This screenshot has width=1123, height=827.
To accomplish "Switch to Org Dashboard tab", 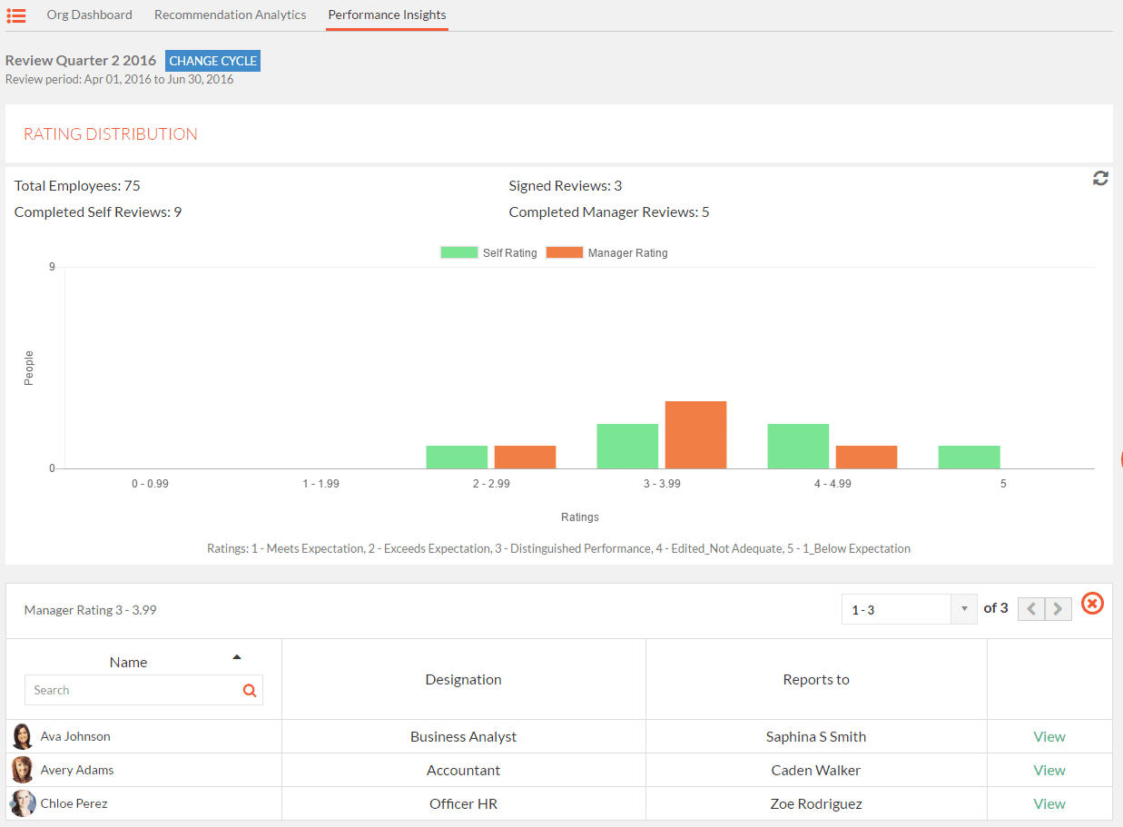I will [90, 15].
